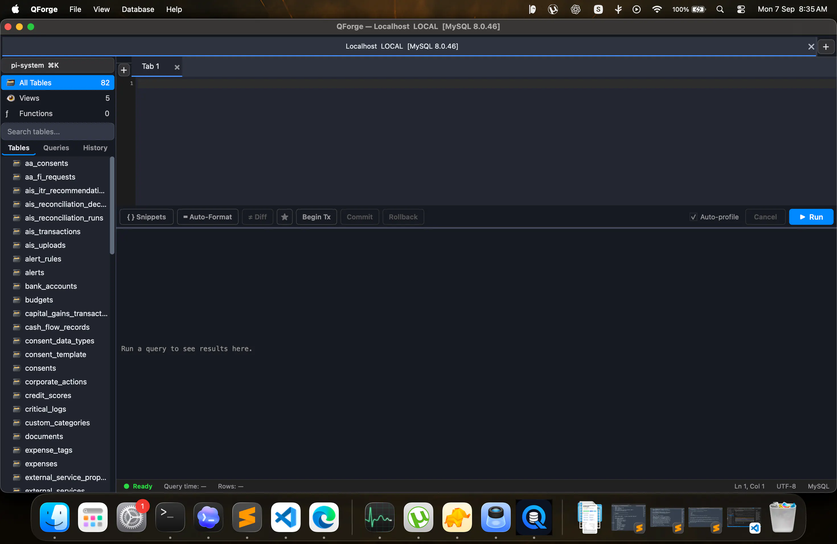Viewport: 837px width, 544px height.
Task: Close Tab 1 with its x icon
Action: tap(177, 67)
